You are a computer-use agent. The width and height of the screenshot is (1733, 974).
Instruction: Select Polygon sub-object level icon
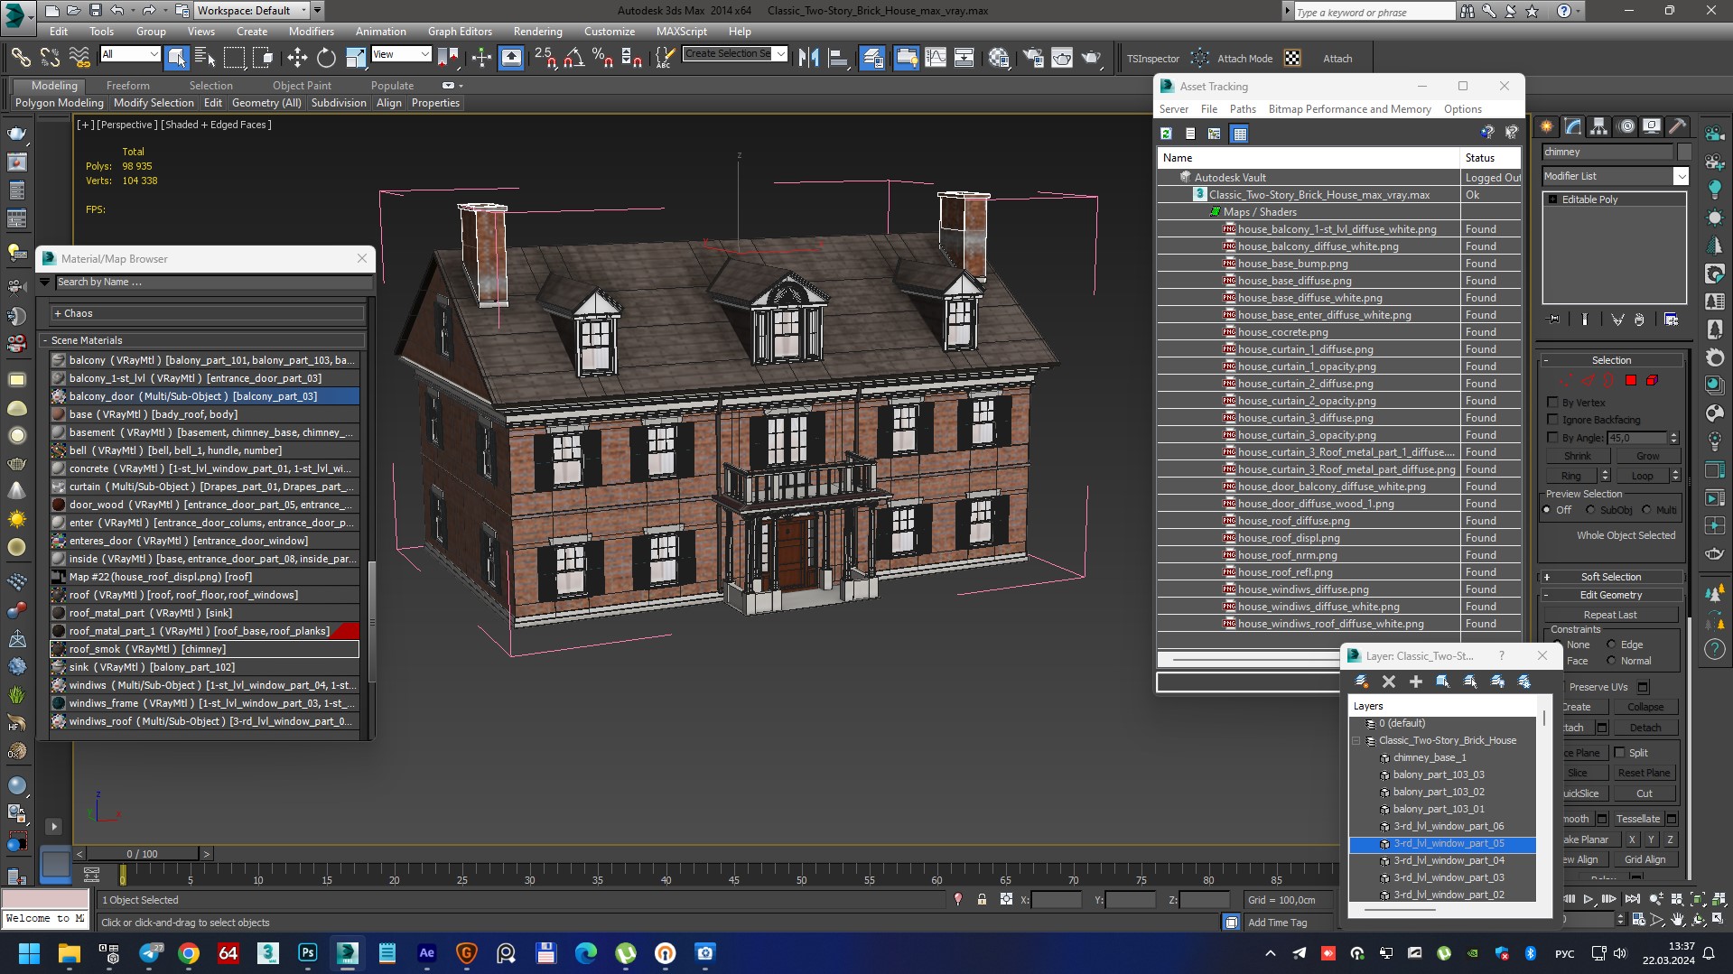[x=1631, y=380]
